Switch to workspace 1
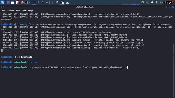 [34, 2]
